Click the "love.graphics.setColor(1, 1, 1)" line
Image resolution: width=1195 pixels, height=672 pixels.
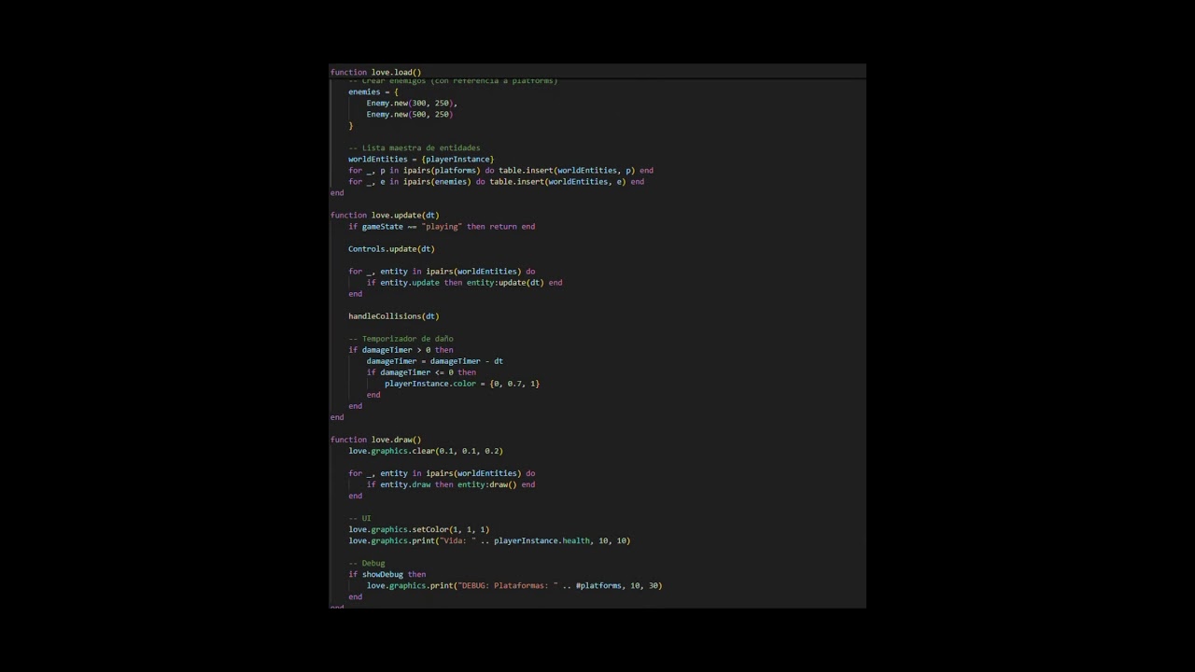pyautogui.click(x=418, y=529)
